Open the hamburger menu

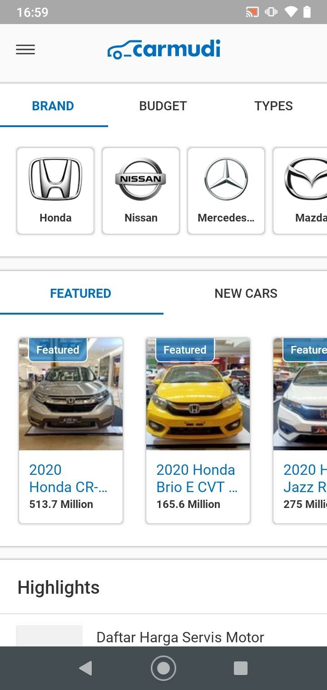click(25, 49)
